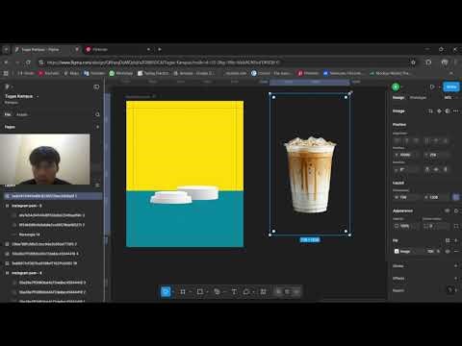Click the Image fill thumbnail swatch
The width and height of the screenshot is (462, 346).
tap(397, 252)
